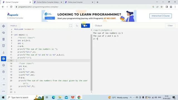Screen dimensions: 178x100
Task: Collapse the main() function fold arrow
Action: click(13, 35)
